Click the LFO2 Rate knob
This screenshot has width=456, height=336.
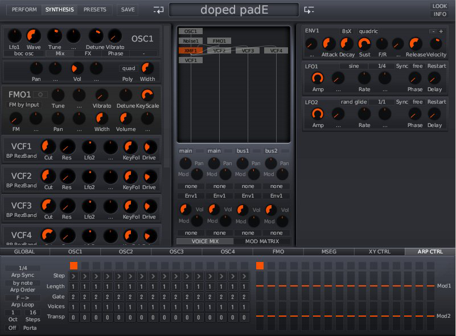[364, 114]
